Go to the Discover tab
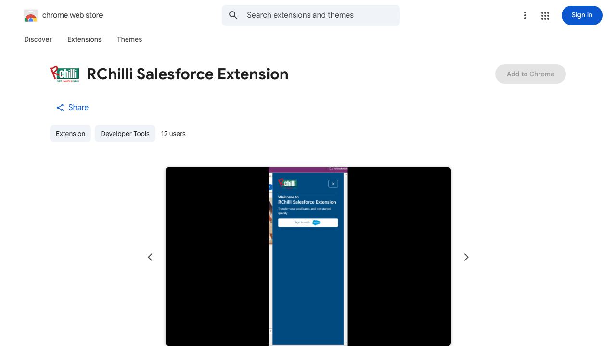Image resolution: width=616 pixels, height=346 pixels. click(38, 39)
